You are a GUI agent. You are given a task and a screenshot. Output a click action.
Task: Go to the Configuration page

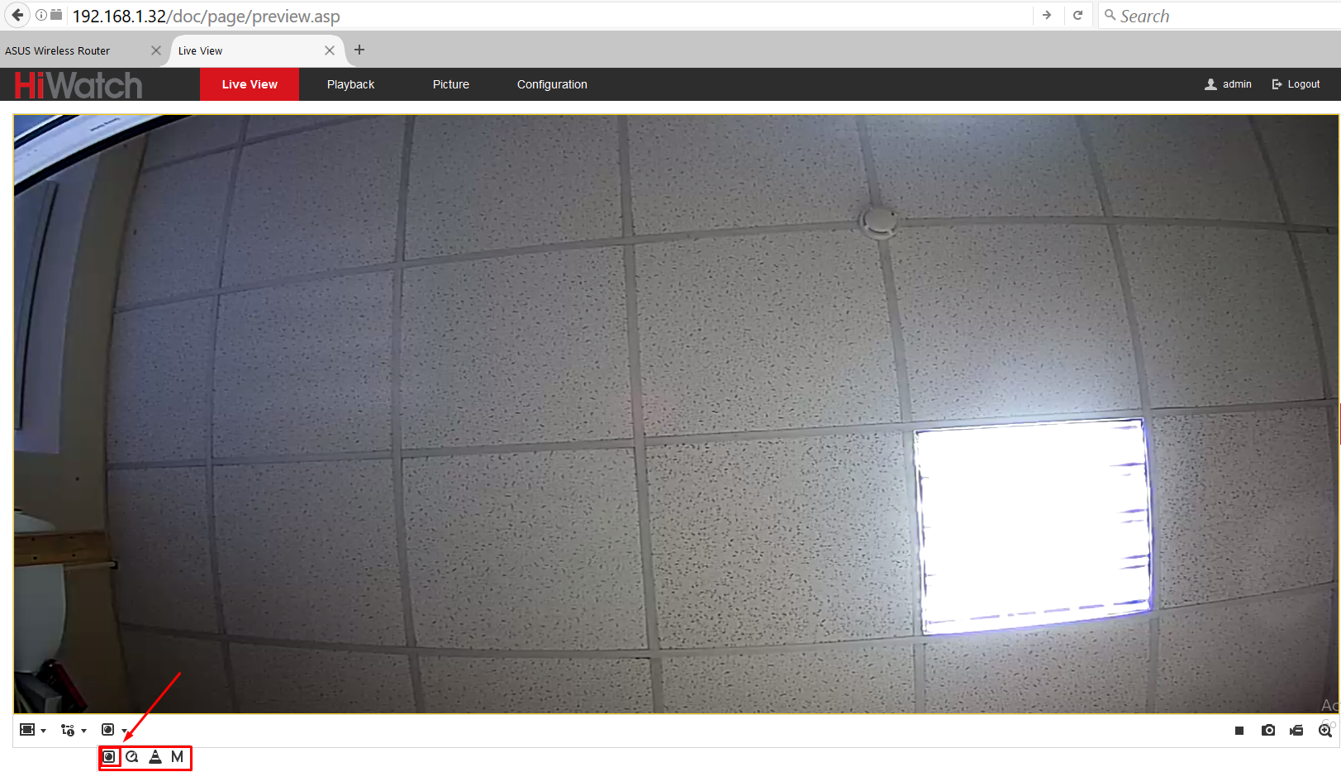(x=552, y=84)
